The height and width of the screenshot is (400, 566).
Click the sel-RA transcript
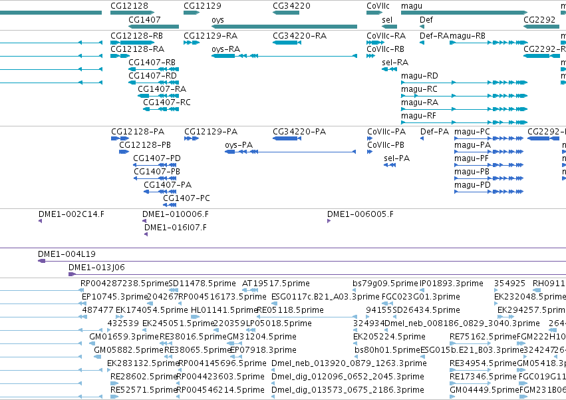[390, 69]
